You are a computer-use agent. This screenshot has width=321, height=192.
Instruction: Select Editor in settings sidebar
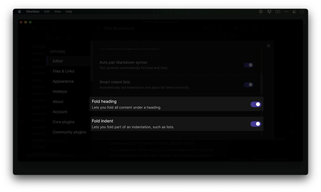pyautogui.click(x=68, y=61)
